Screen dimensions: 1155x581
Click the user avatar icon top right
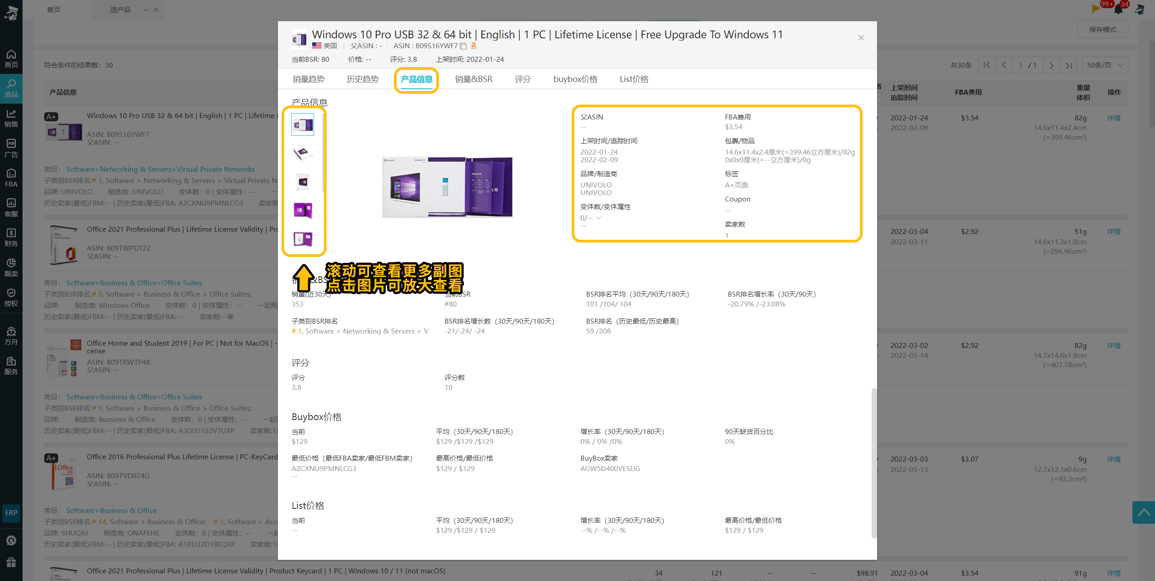click(x=1140, y=9)
